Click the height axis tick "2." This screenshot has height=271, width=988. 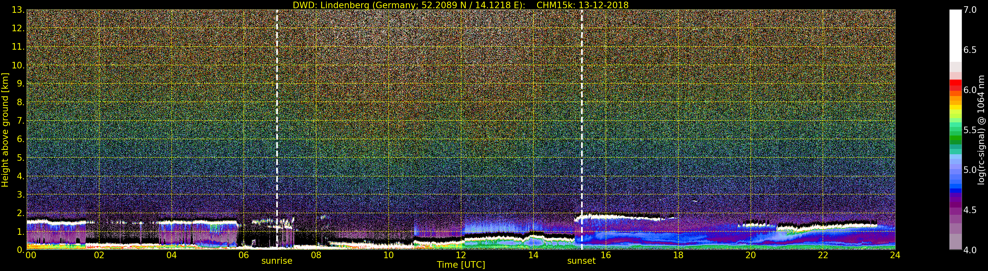pos(20,213)
